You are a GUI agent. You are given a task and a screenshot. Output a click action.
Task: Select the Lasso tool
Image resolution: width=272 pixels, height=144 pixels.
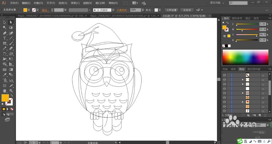tap(11, 27)
